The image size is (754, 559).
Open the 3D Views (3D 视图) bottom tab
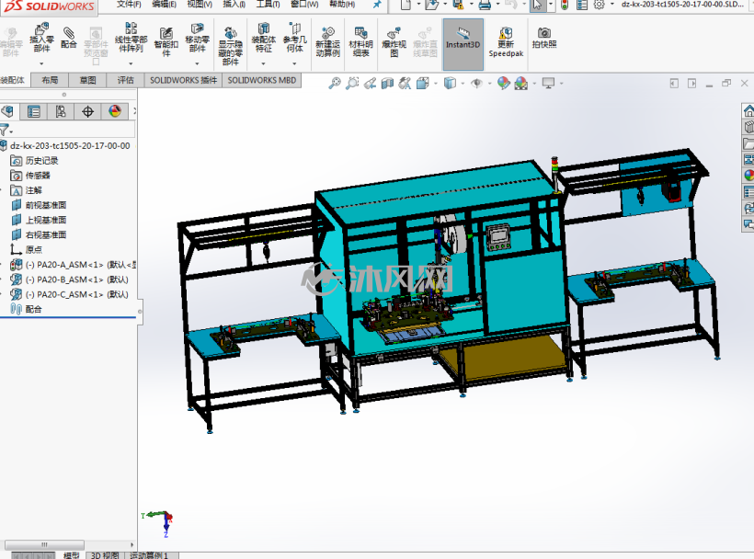click(x=105, y=555)
